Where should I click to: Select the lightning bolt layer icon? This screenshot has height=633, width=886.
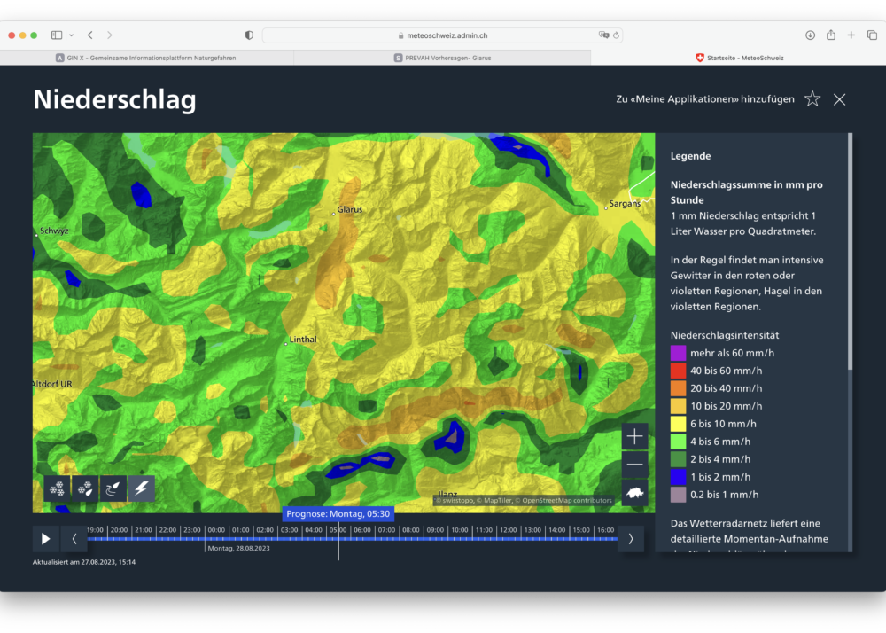[142, 488]
